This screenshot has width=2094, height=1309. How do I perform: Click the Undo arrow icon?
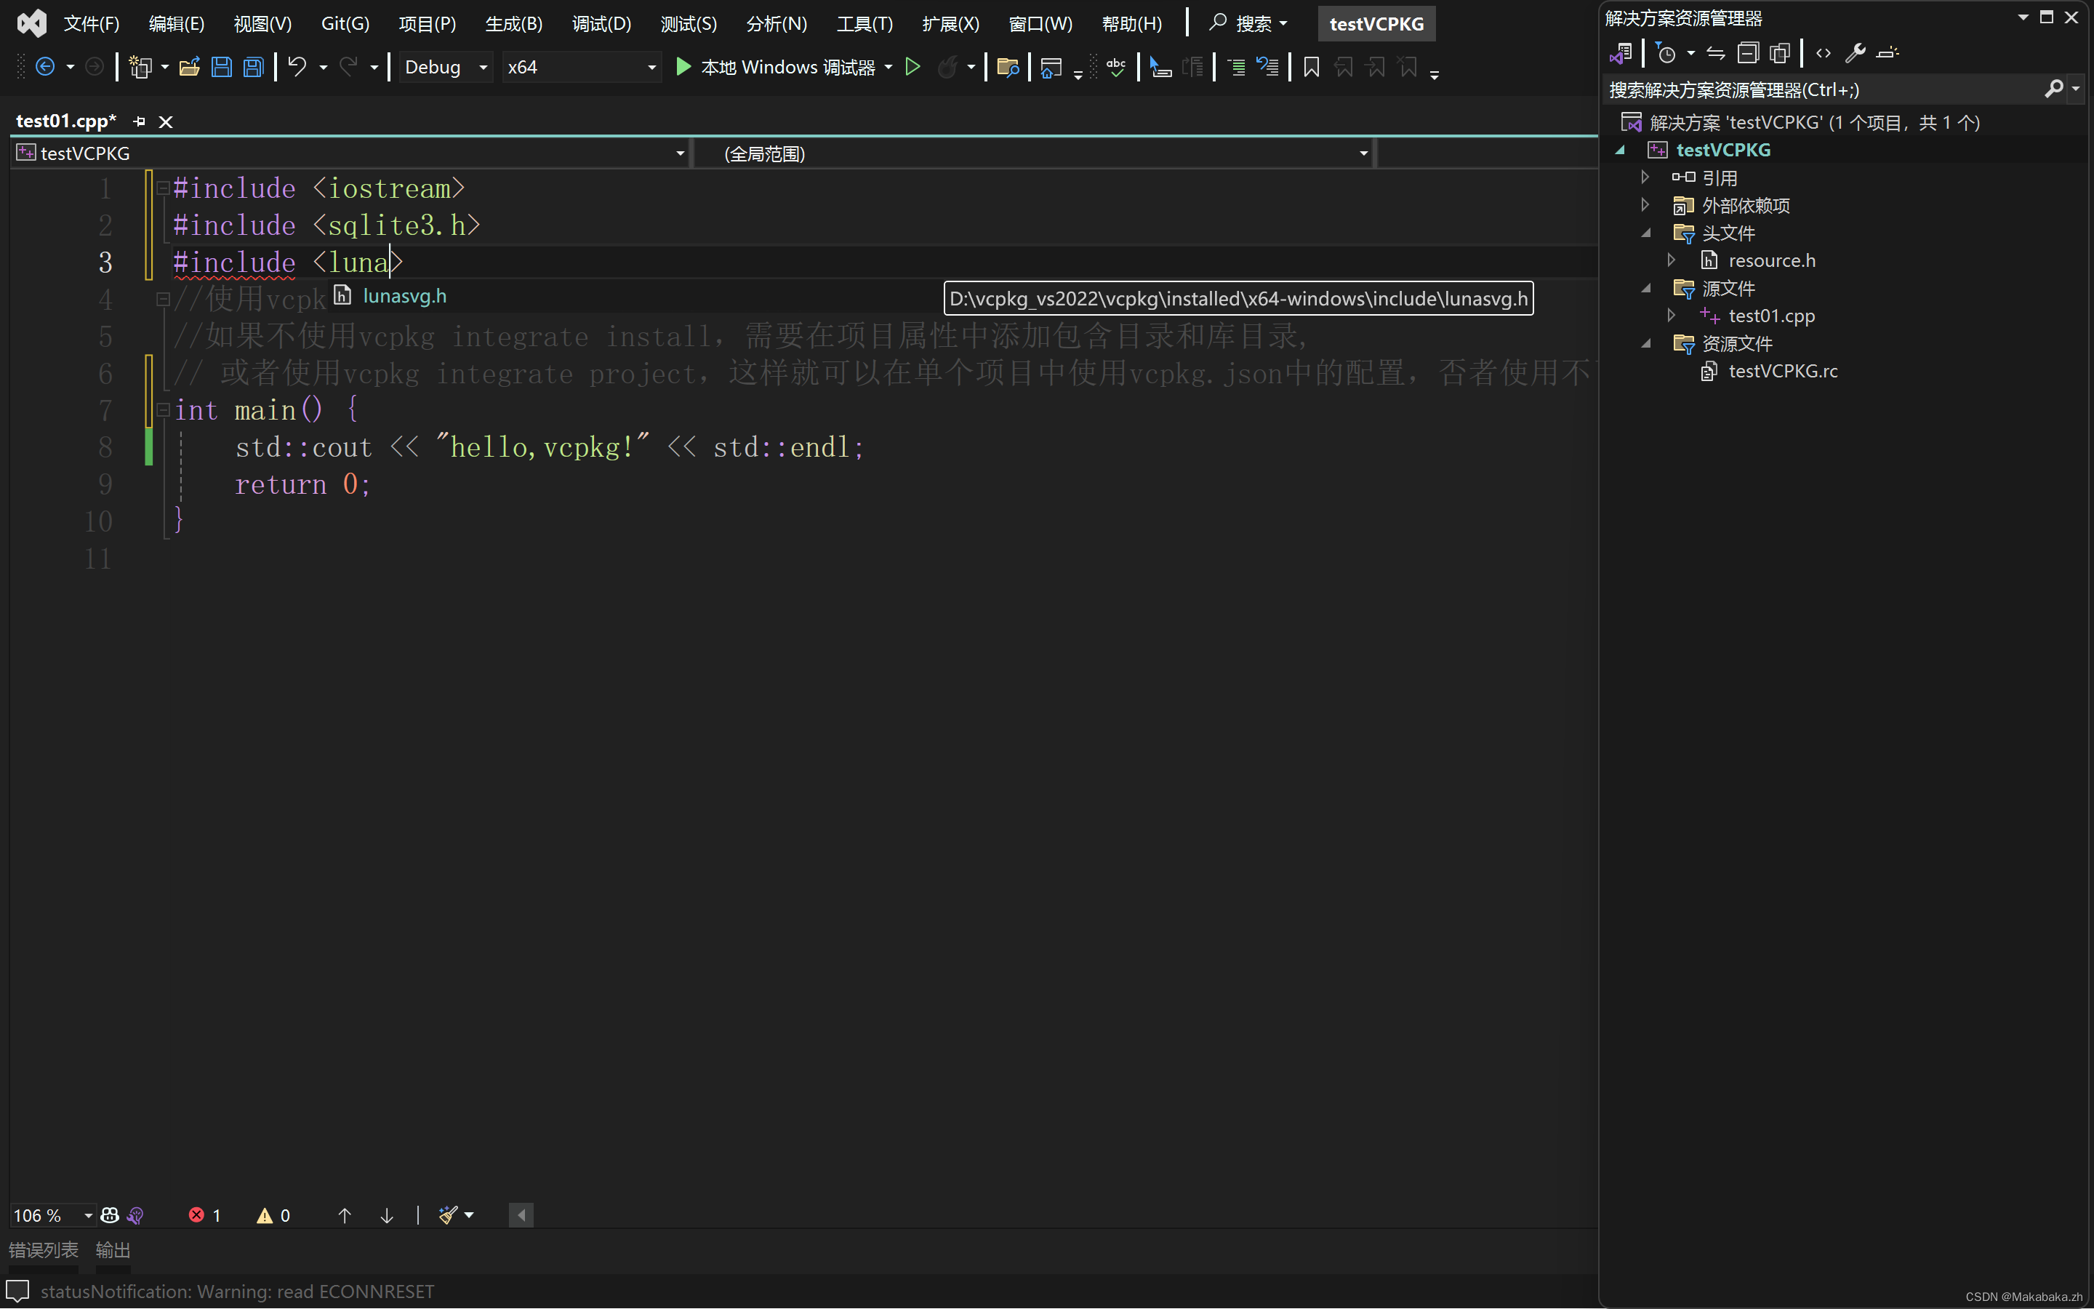pyautogui.click(x=297, y=67)
